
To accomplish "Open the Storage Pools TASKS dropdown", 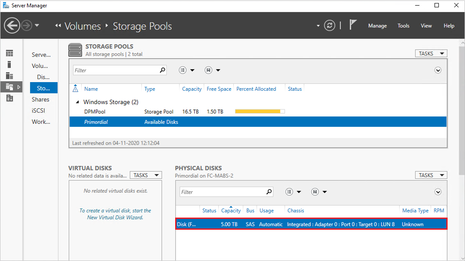I will [x=431, y=53].
